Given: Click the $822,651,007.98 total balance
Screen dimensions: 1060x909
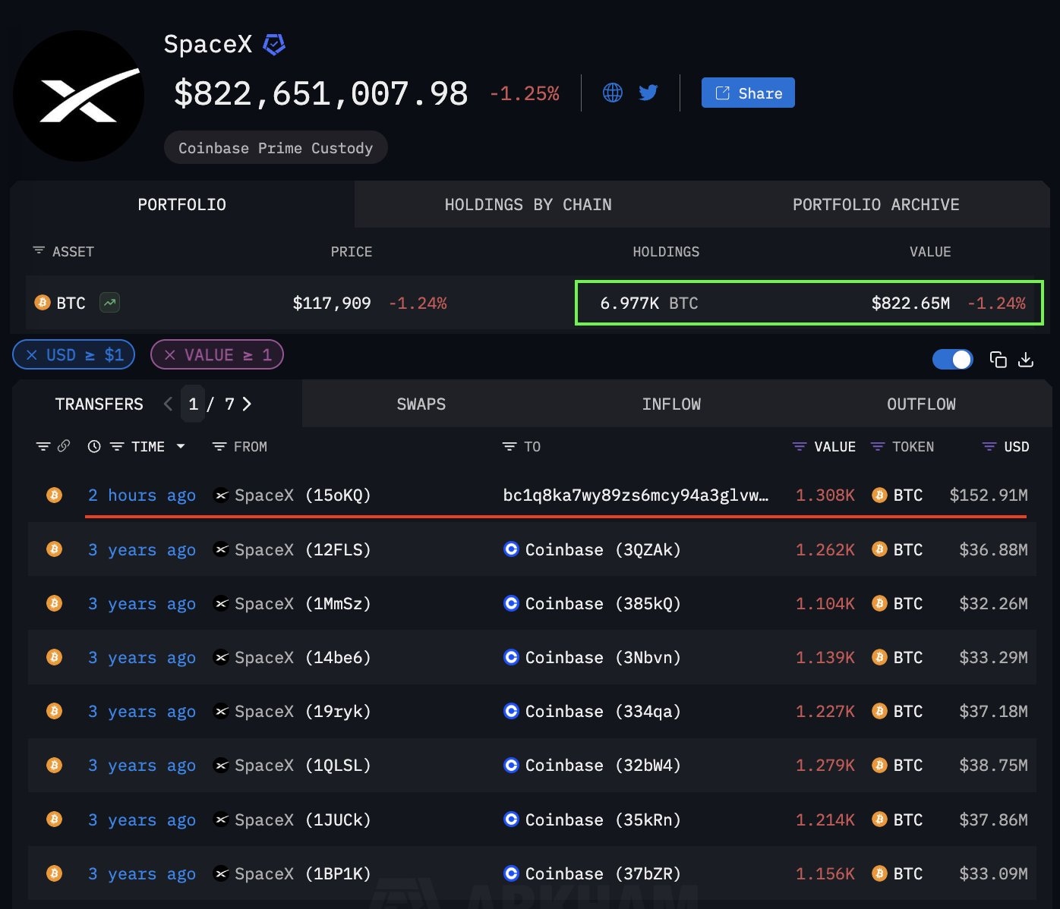Looking at the screenshot, I should coord(321,93).
